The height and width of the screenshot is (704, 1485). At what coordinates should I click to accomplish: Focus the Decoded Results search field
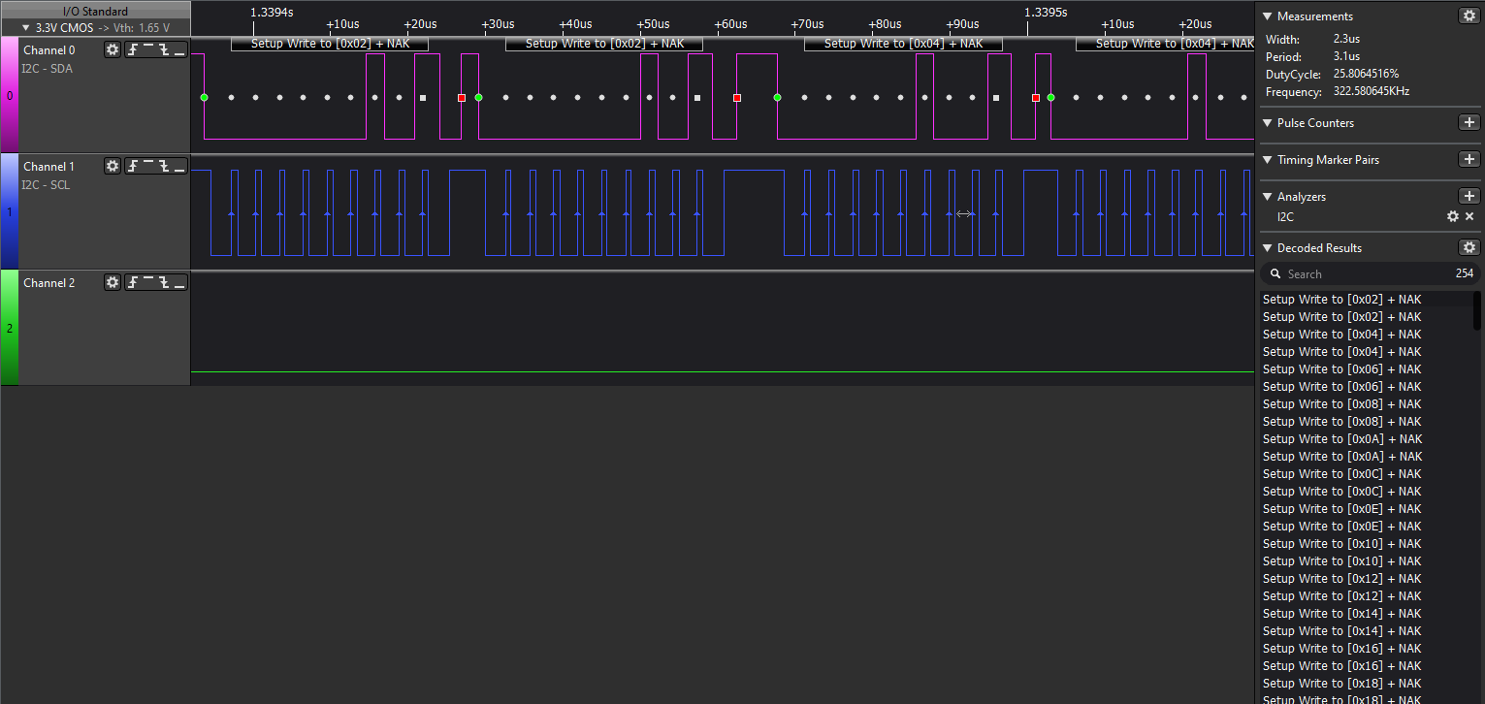click(x=1371, y=274)
